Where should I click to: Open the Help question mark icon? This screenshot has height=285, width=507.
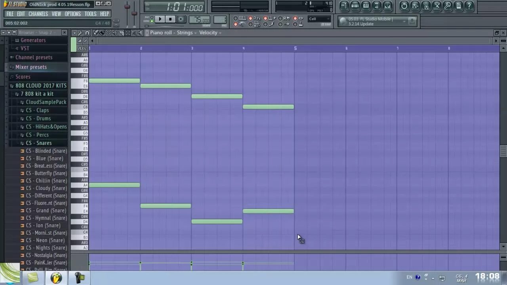click(x=469, y=6)
